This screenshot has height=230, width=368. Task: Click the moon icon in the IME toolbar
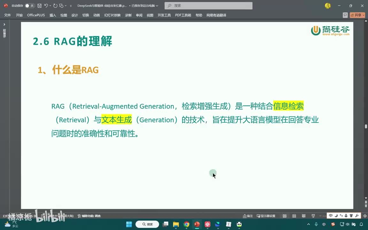[336, 216]
